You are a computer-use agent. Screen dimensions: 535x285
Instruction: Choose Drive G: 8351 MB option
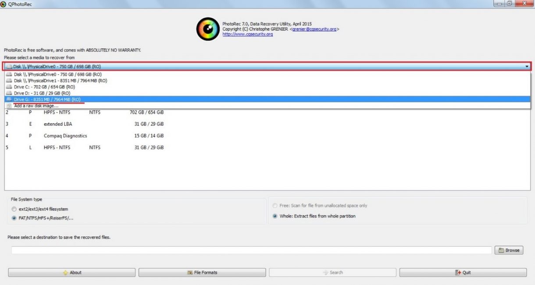click(x=267, y=100)
